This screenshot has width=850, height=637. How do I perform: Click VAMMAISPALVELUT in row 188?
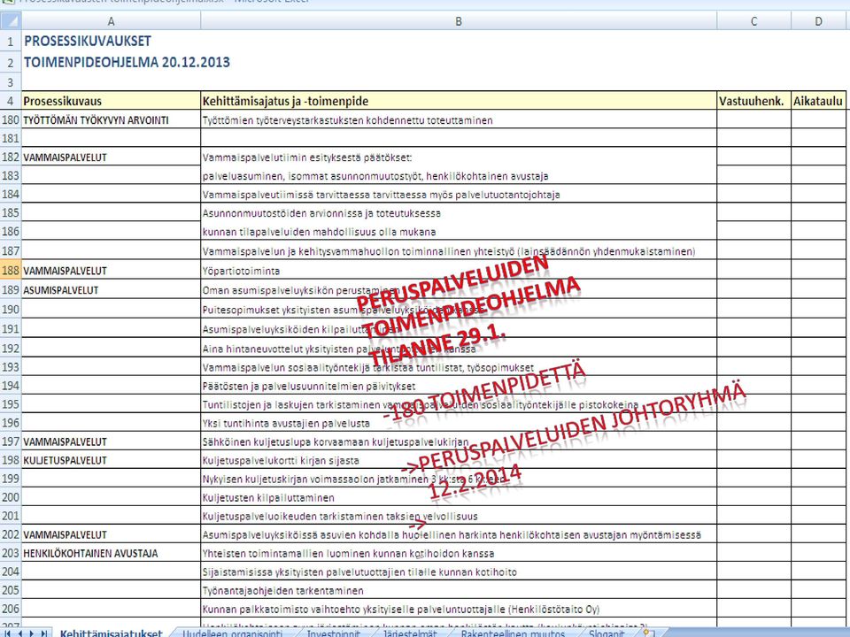[112, 271]
